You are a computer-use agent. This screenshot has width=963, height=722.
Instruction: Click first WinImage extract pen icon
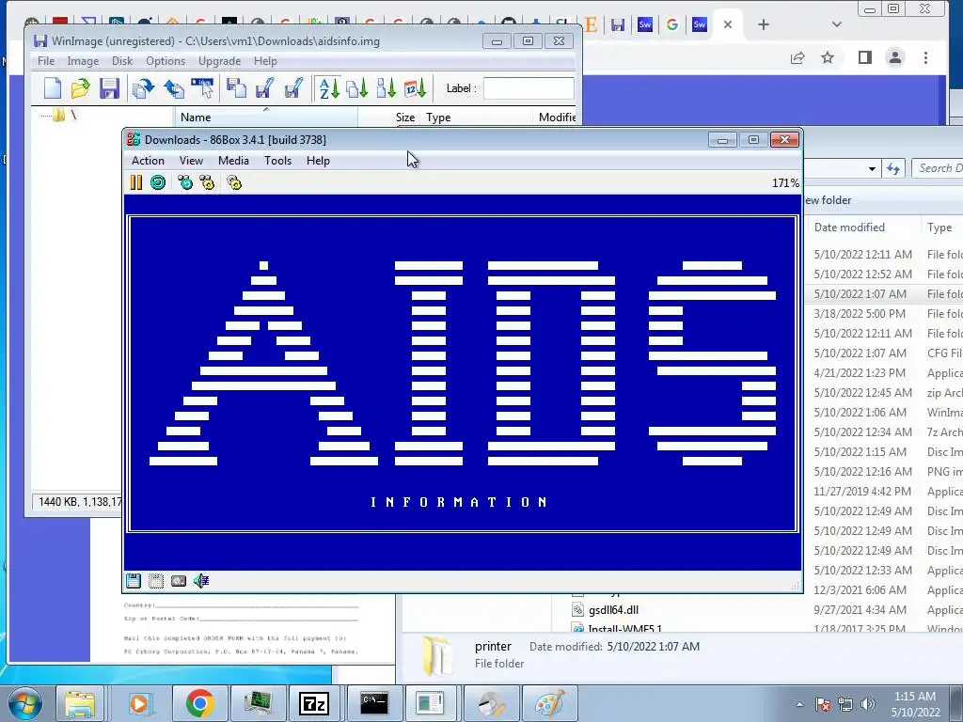(x=264, y=88)
